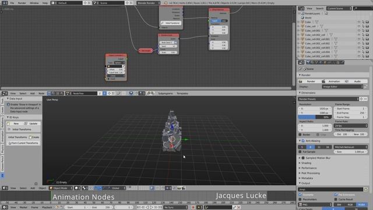Click timeline editor type selector icon
The width and height of the screenshot is (373, 210).
5,208
